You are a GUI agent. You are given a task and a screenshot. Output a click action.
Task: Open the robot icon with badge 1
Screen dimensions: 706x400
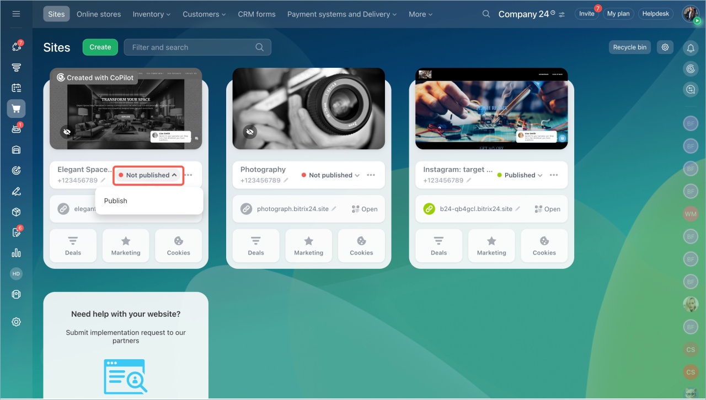click(17, 129)
